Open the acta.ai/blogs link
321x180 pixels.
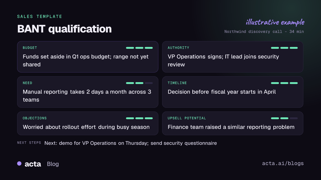point(283,163)
